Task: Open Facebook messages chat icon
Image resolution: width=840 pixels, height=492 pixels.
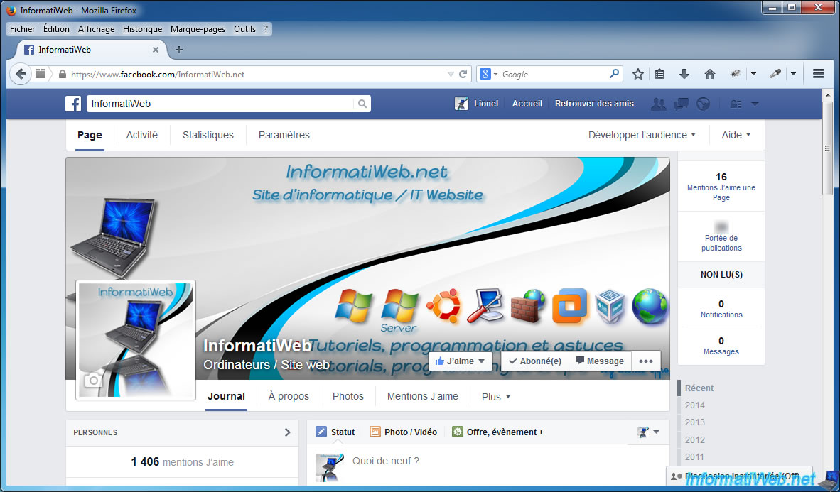Action: 681,104
